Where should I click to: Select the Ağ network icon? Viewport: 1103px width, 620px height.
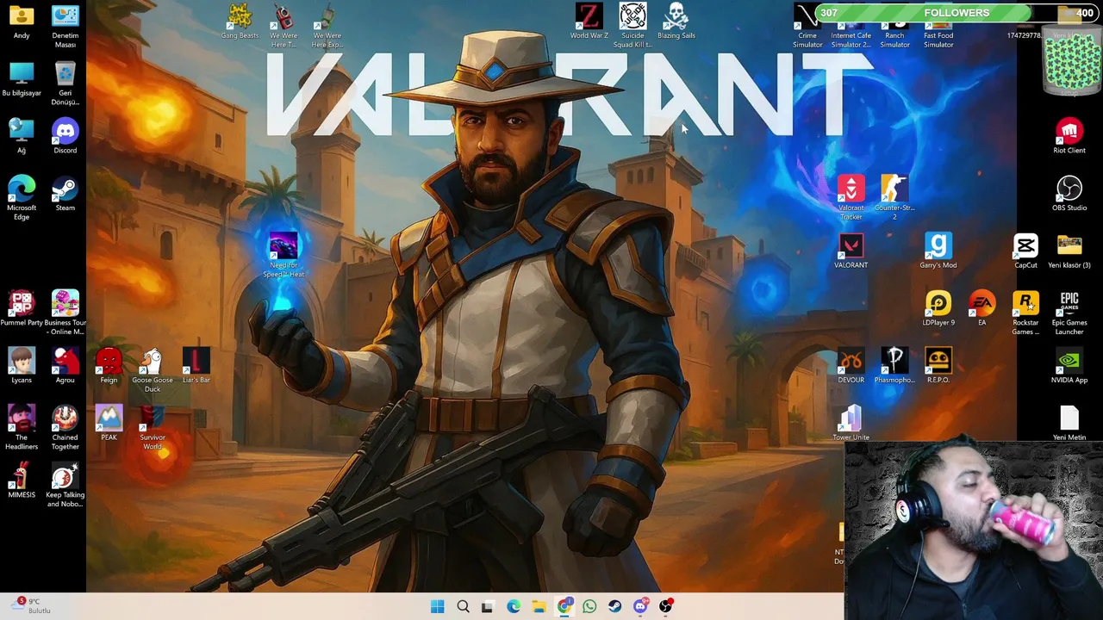pos(22,136)
